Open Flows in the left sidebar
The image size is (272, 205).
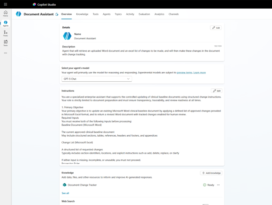(6, 34)
